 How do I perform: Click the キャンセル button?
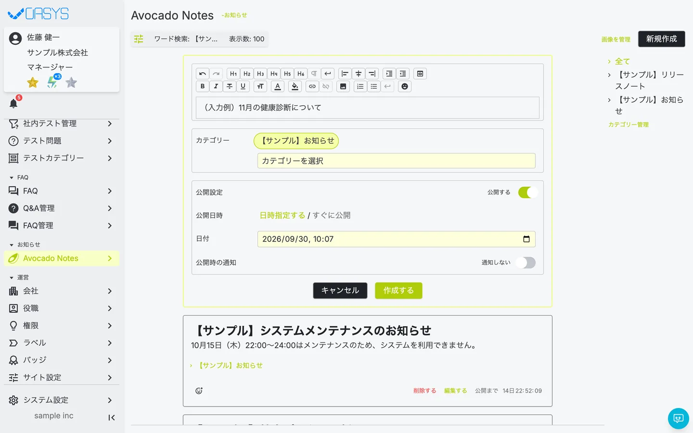tap(340, 291)
